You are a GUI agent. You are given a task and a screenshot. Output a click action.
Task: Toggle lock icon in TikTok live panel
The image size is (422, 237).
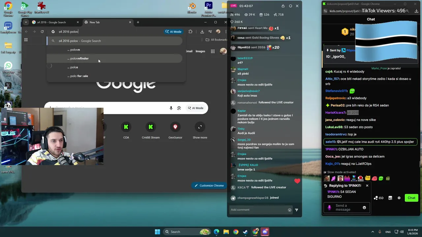pos(283,6)
